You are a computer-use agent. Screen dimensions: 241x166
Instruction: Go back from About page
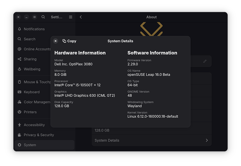pos(81,17)
